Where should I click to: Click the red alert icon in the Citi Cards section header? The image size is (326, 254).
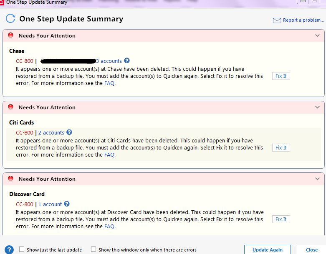click(x=10, y=107)
